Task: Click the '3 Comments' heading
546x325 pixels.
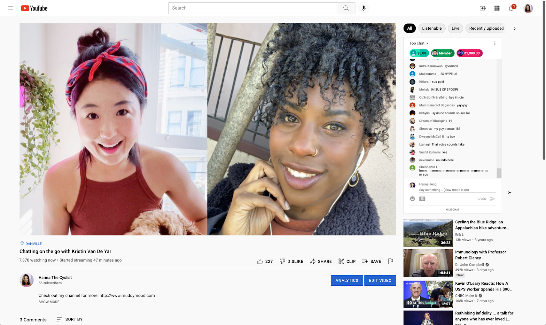Action: coord(33,320)
